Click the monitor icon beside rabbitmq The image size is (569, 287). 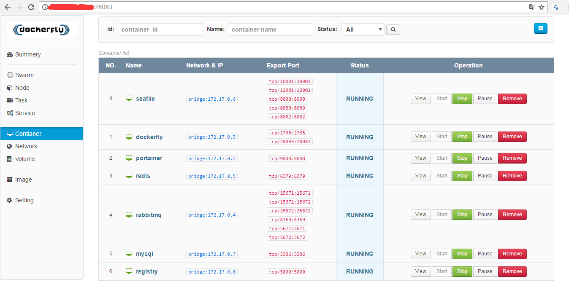point(129,215)
